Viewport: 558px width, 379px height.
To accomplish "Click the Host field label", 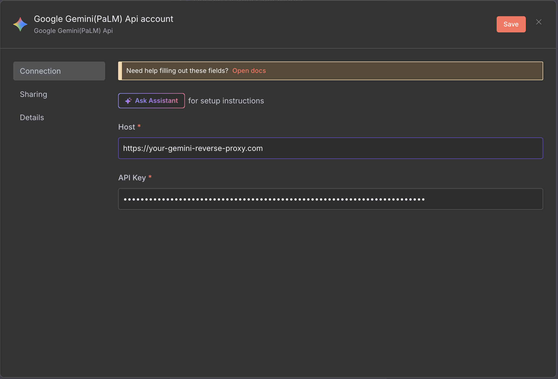I will point(127,127).
